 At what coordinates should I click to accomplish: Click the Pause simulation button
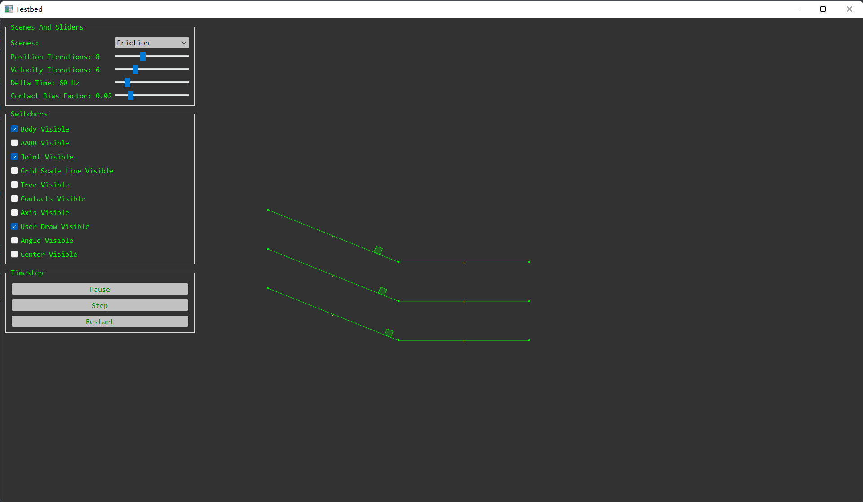(99, 289)
